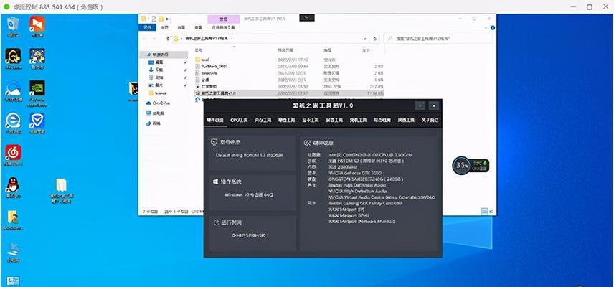Minimize the toolbox dark window
Screen dimensions: 614x287
pyautogui.click(x=420, y=105)
